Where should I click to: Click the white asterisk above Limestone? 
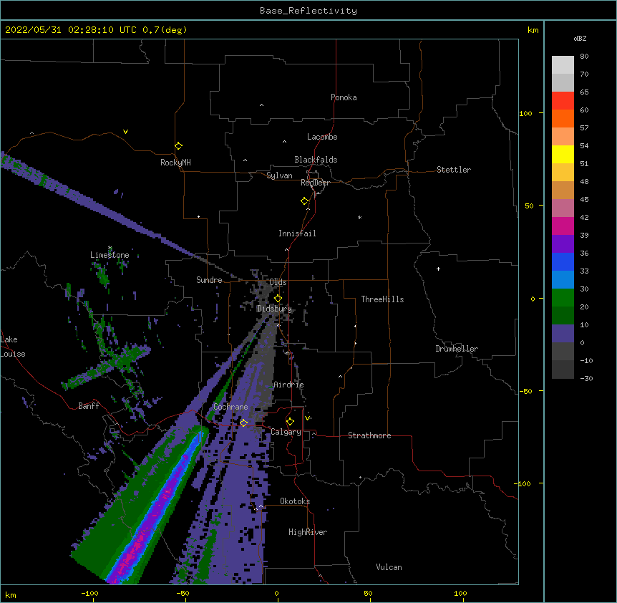click(x=110, y=248)
